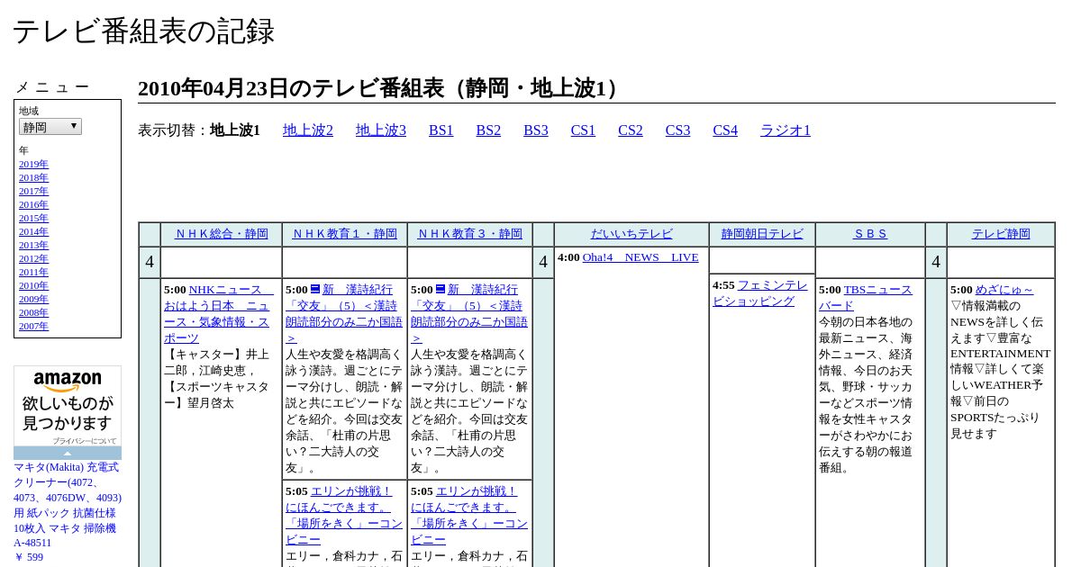Open フェミンテレビショッピング program link
The width and height of the screenshot is (1081, 567).
760,293
